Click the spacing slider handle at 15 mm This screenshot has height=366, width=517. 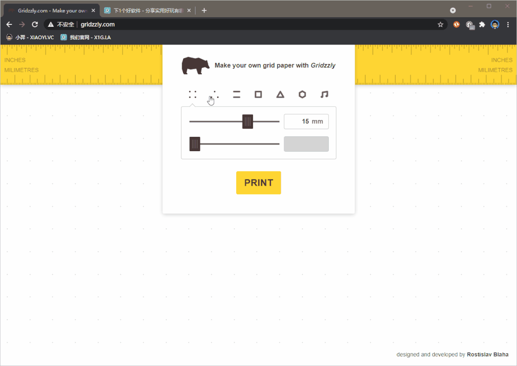point(248,122)
